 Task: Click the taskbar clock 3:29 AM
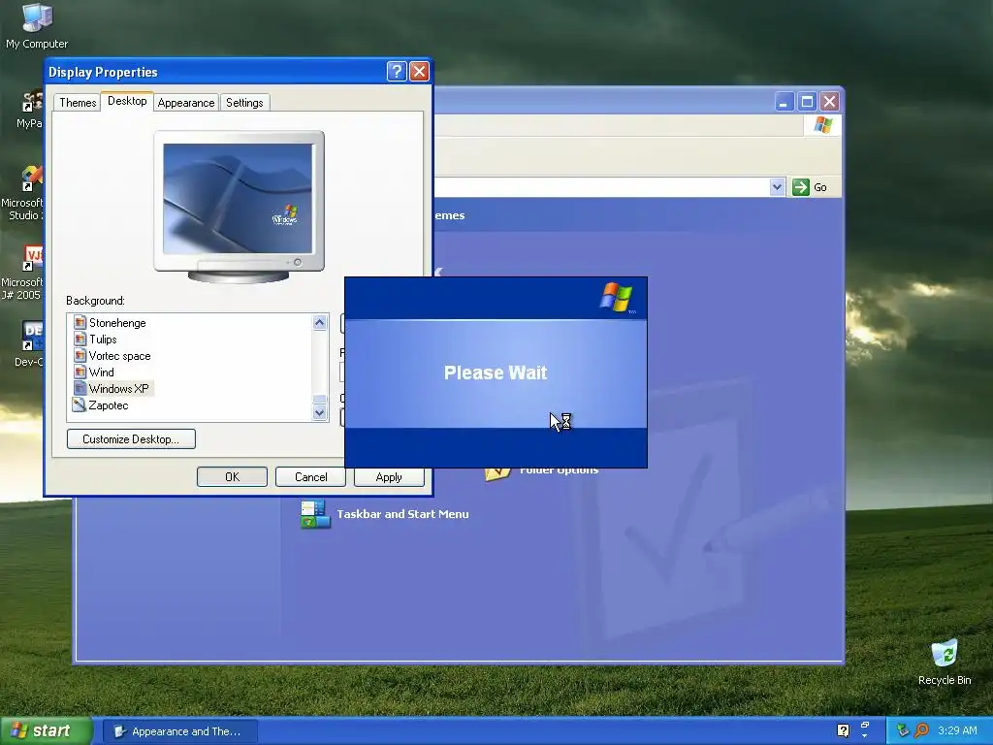[x=957, y=730]
